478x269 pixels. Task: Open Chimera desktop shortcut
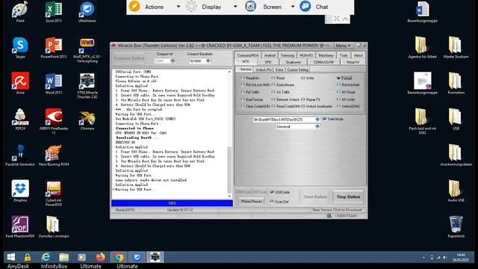pos(87,120)
